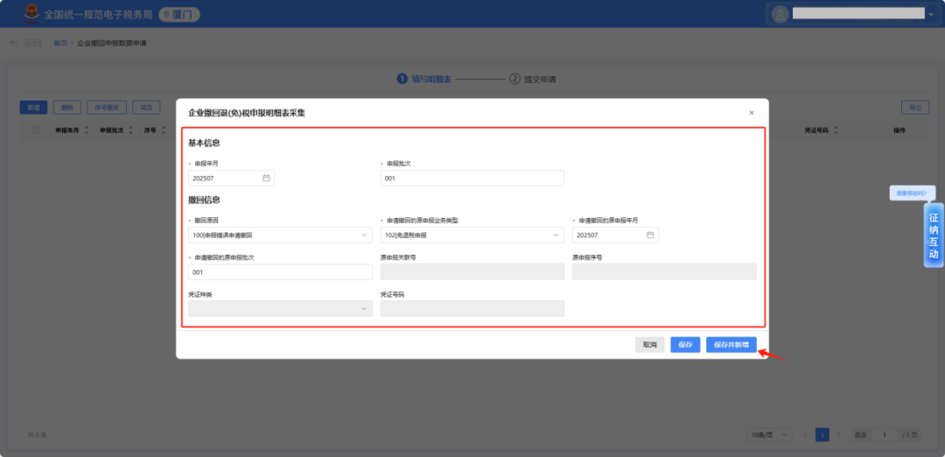
Task: Click 新增 button behind dialog
Action: point(34,108)
